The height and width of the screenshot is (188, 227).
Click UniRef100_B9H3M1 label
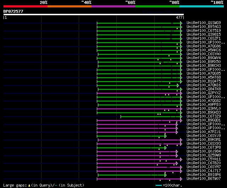click(x=204, y=140)
